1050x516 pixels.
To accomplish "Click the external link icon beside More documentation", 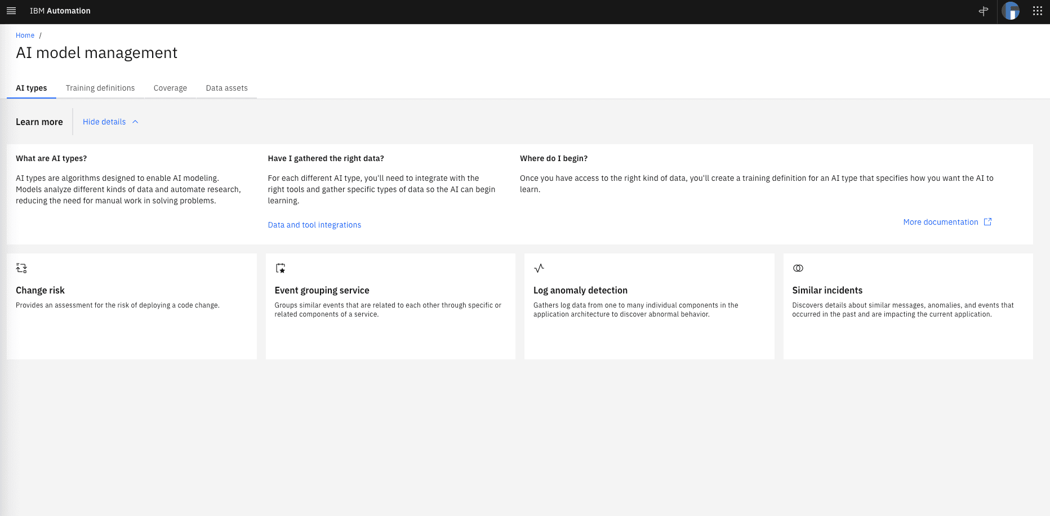I will coord(987,222).
